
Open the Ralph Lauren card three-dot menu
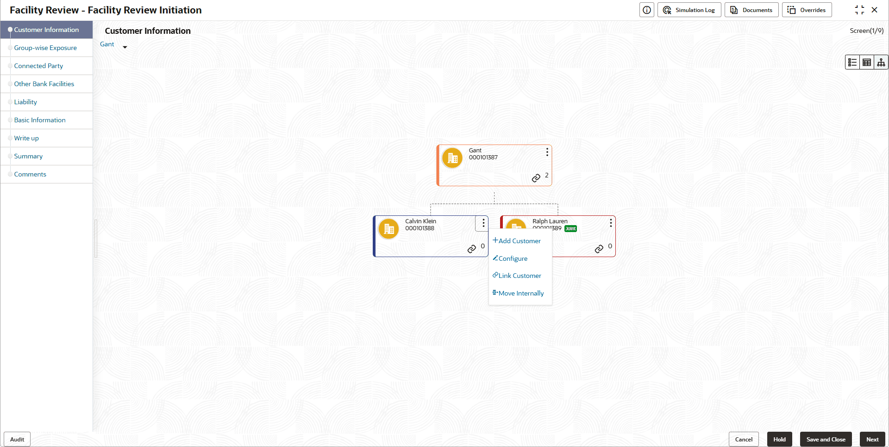coord(611,223)
